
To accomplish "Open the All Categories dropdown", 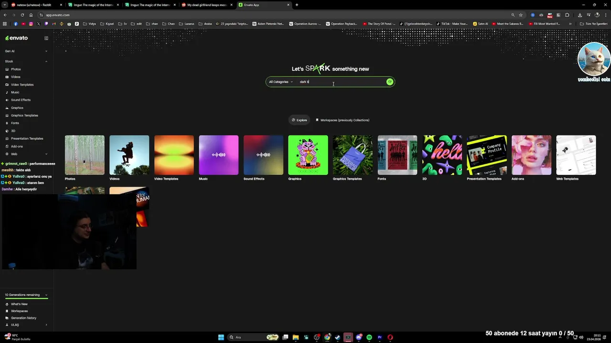I will tap(281, 82).
